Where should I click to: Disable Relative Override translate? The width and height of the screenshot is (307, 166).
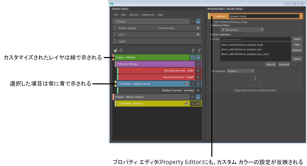pos(198,90)
